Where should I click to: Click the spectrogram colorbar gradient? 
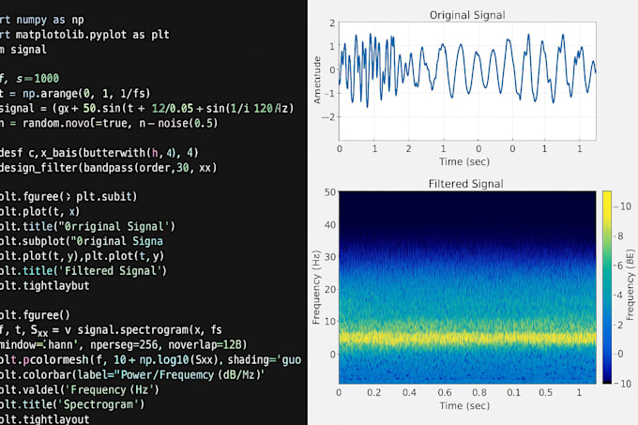coord(607,287)
